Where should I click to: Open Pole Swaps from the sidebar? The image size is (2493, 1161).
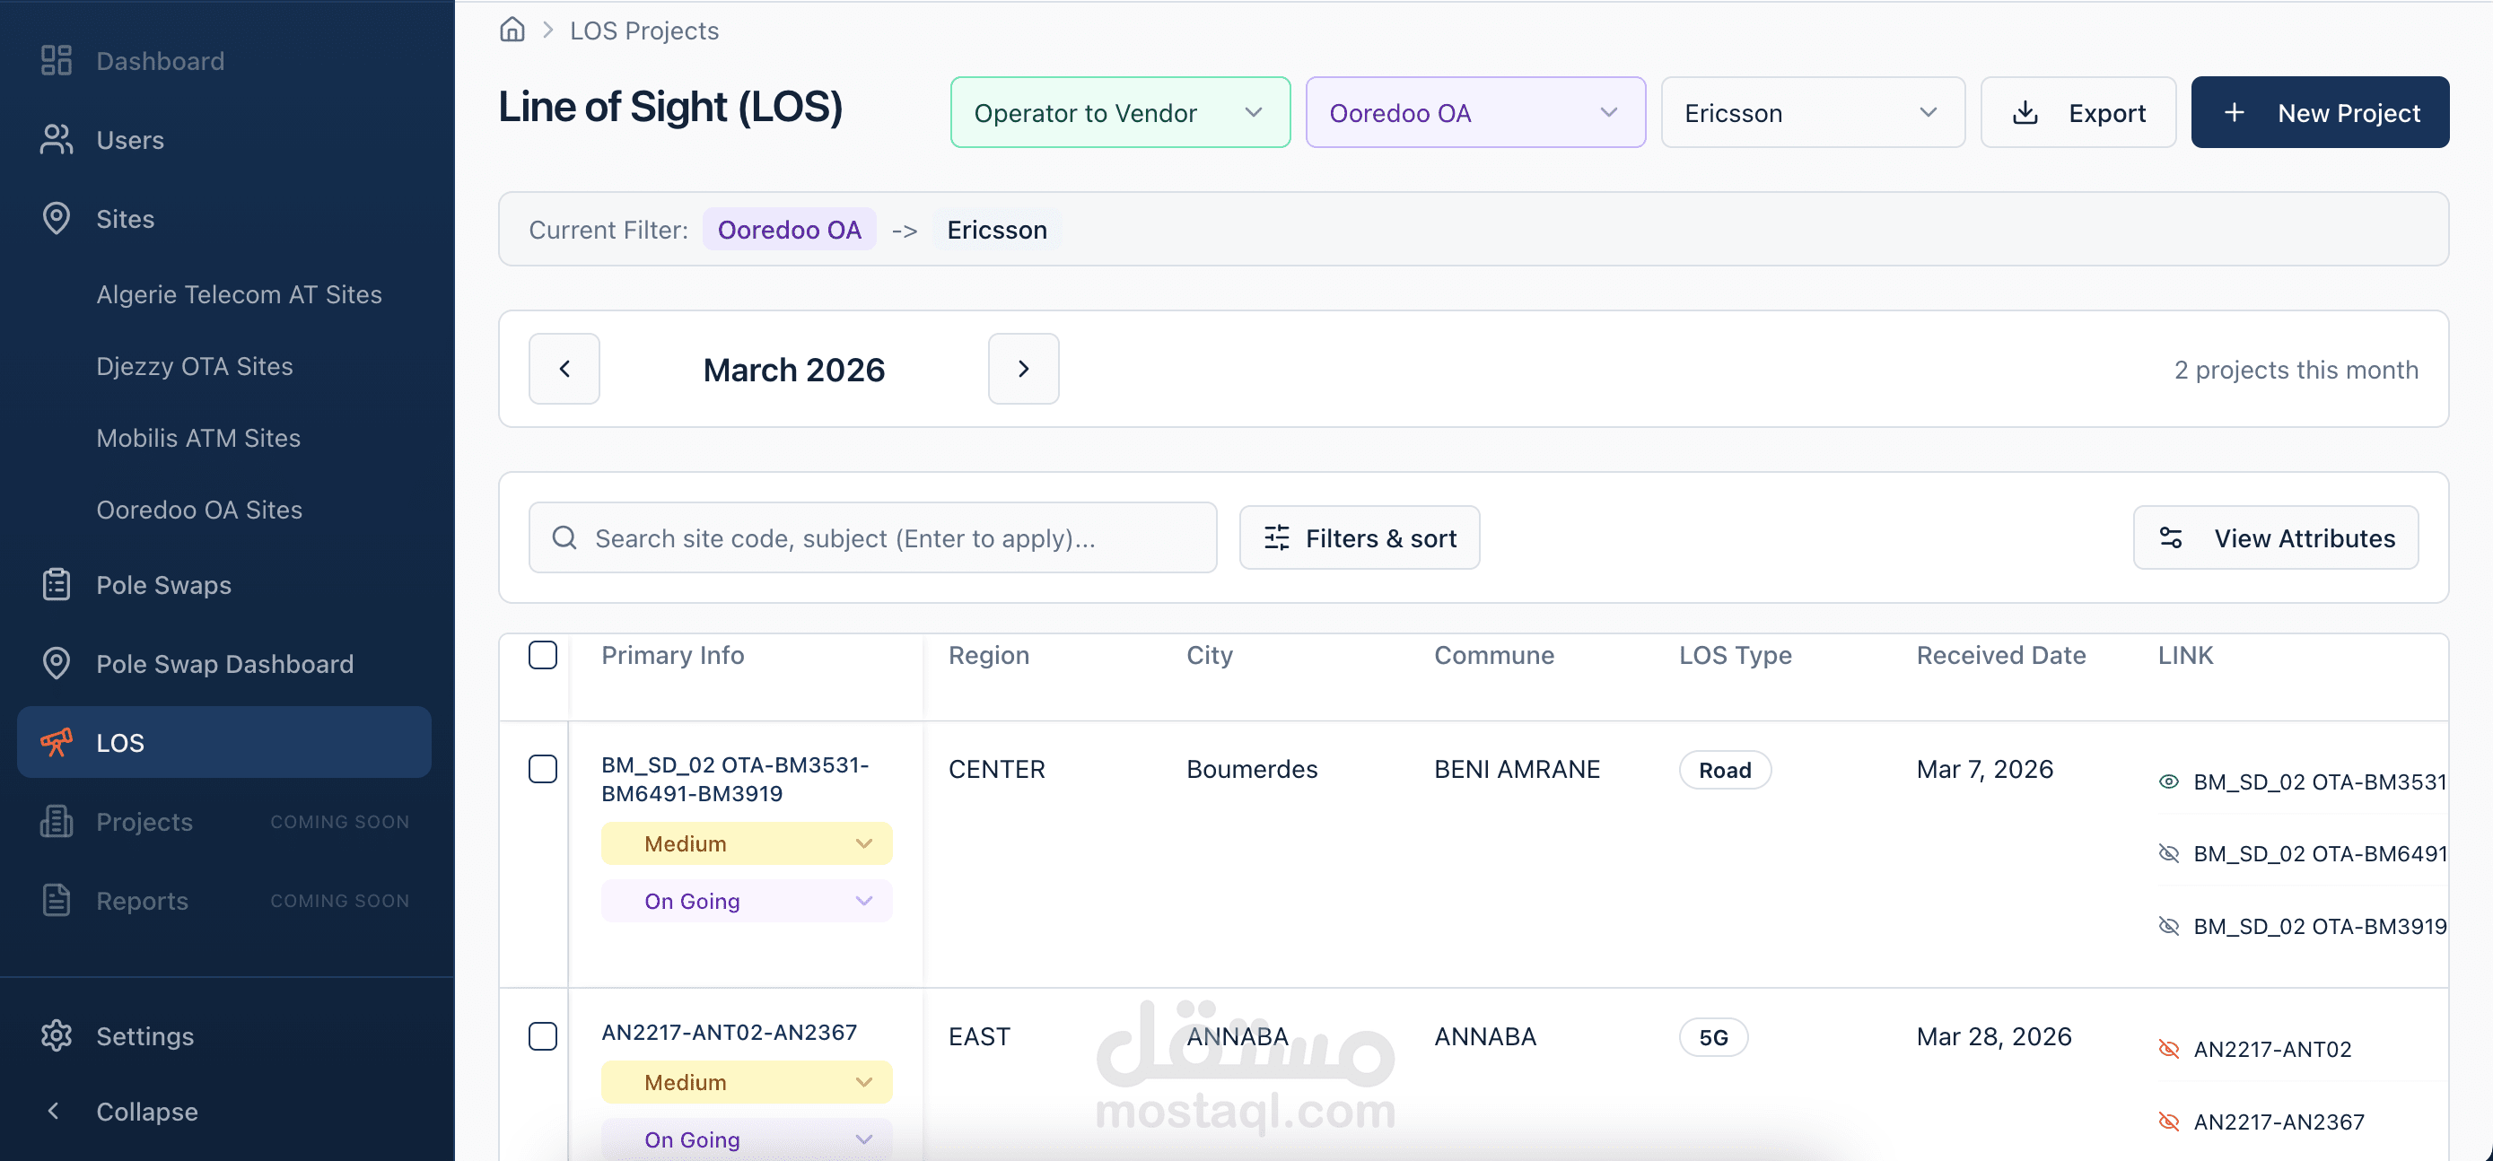coord(163,585)
